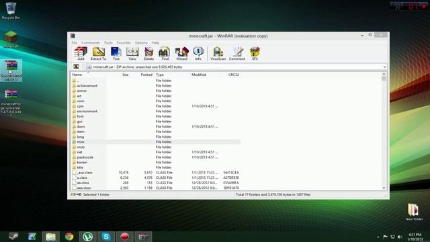Select the environment folder row
The height and width of the screenshot is (242, 430).
[156, 111]
